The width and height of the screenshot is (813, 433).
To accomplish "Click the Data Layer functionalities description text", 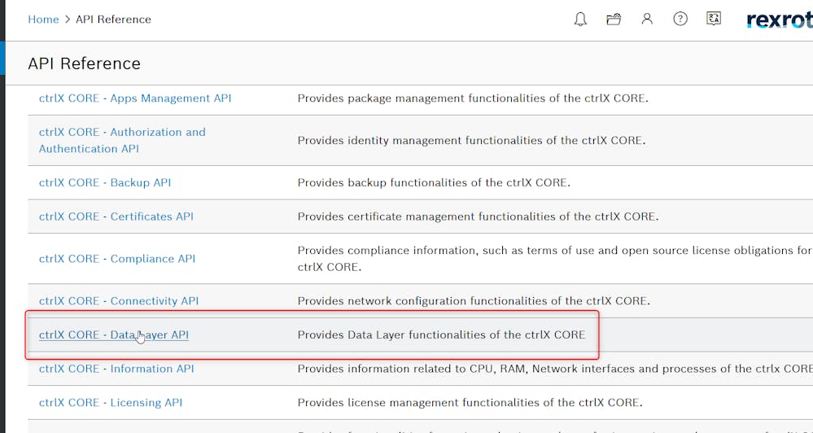I will coord(441,335).
